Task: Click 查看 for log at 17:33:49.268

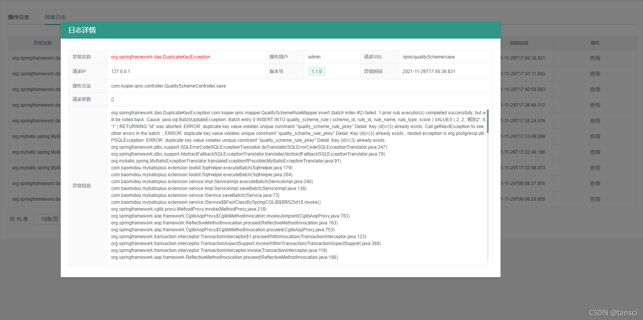Action: (x=595, y=136)
